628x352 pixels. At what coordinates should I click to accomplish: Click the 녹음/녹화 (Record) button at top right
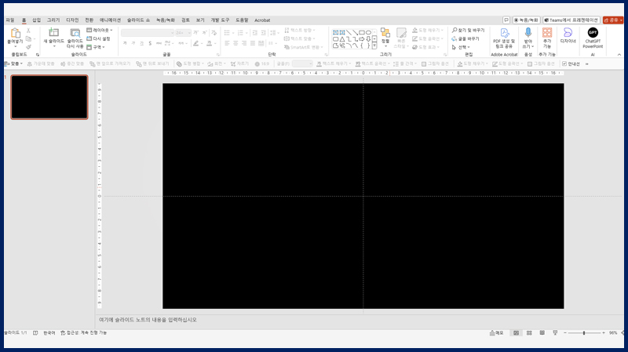[x=526, y=20]
